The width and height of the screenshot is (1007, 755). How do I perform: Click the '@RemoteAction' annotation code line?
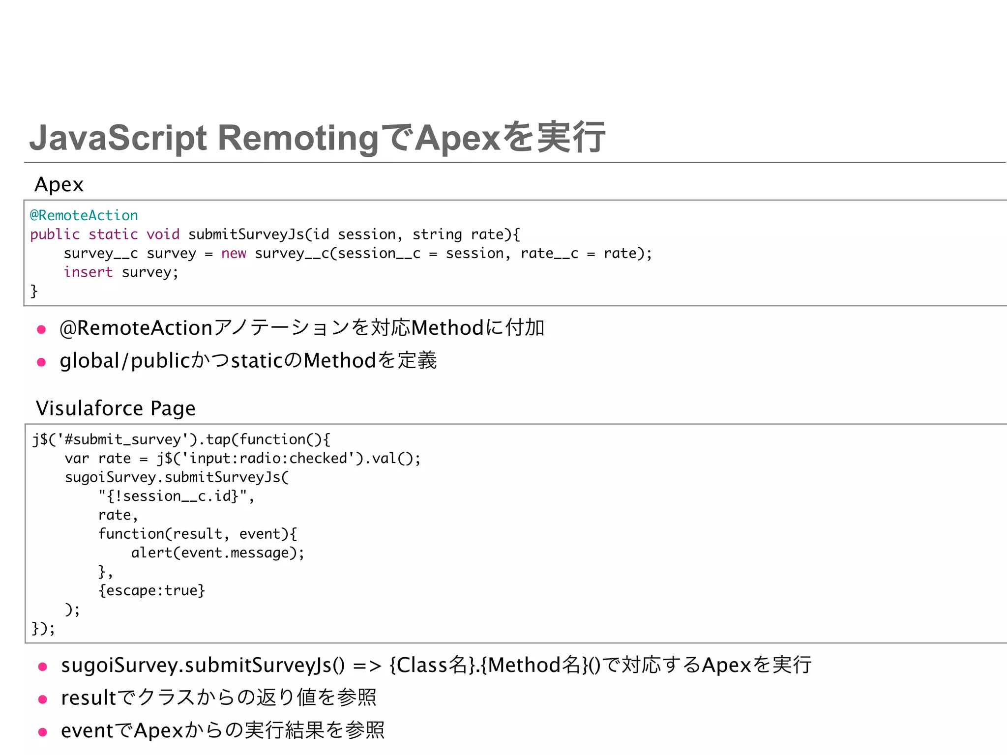(84, 215)
